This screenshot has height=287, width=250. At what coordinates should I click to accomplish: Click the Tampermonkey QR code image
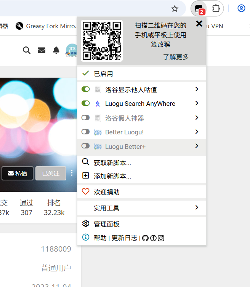tap(102, 41)
